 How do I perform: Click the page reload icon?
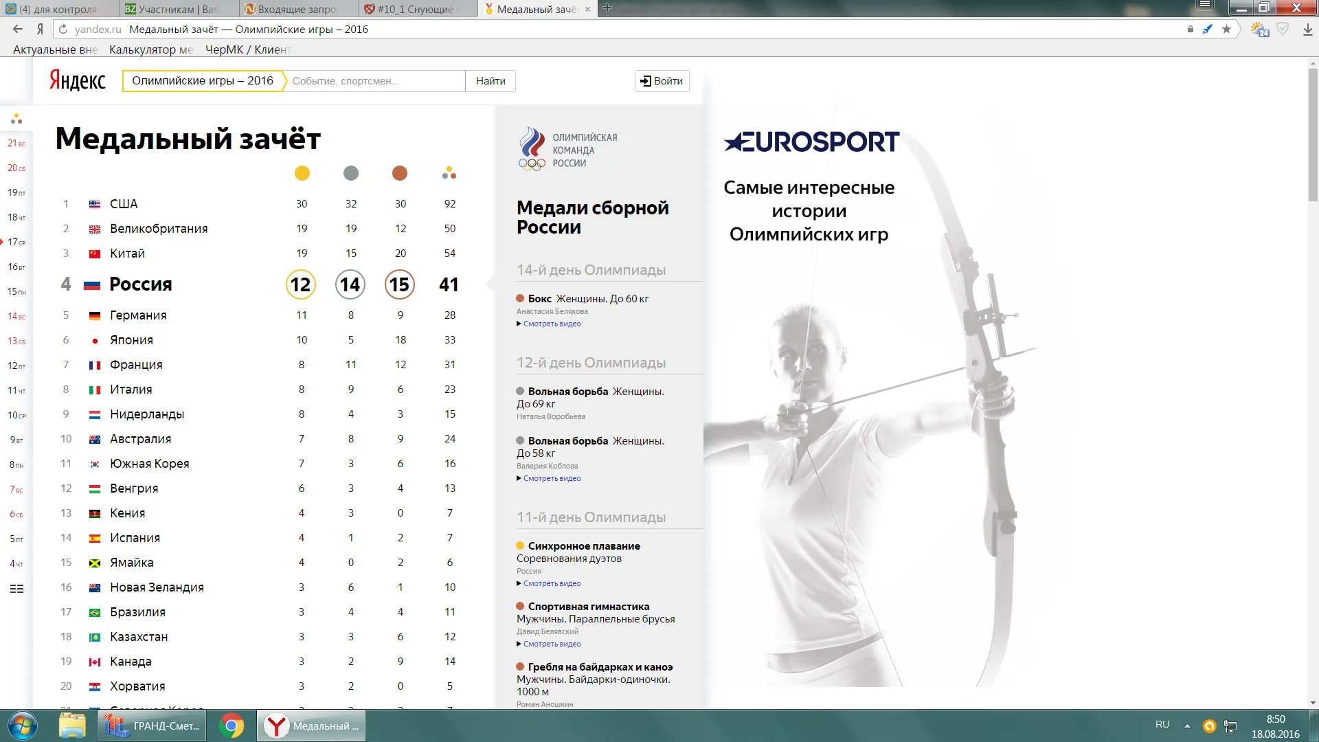point(63,29)
